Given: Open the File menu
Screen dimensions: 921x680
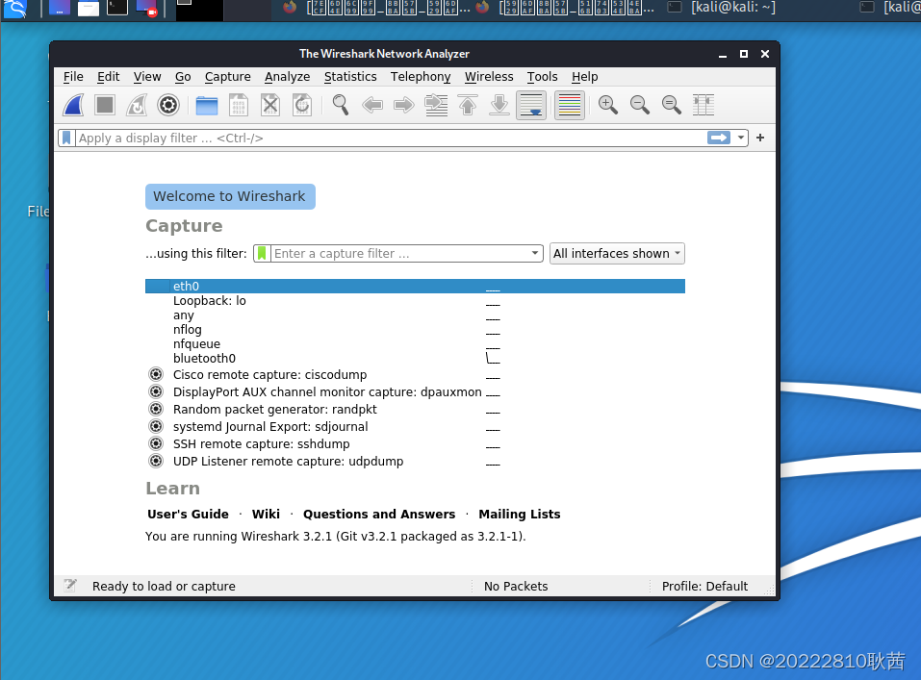Looking at the screenshot, I should point(73,77).
